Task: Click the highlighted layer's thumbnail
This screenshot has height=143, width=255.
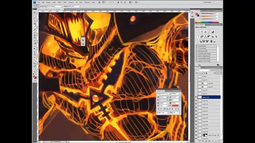Action: pyautogui.click(x=200, y=97)
